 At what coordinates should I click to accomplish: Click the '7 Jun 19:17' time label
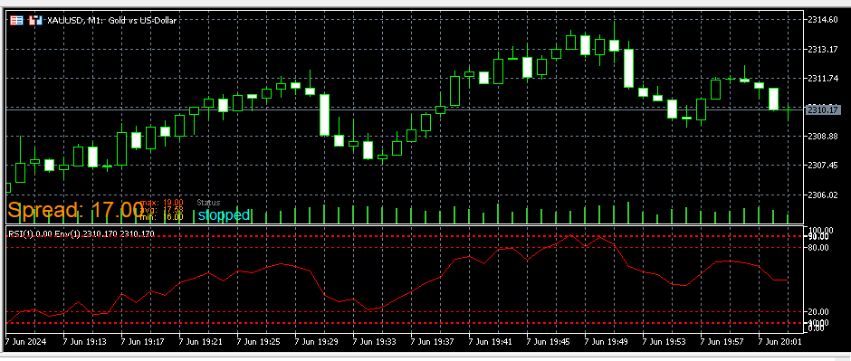142,342
